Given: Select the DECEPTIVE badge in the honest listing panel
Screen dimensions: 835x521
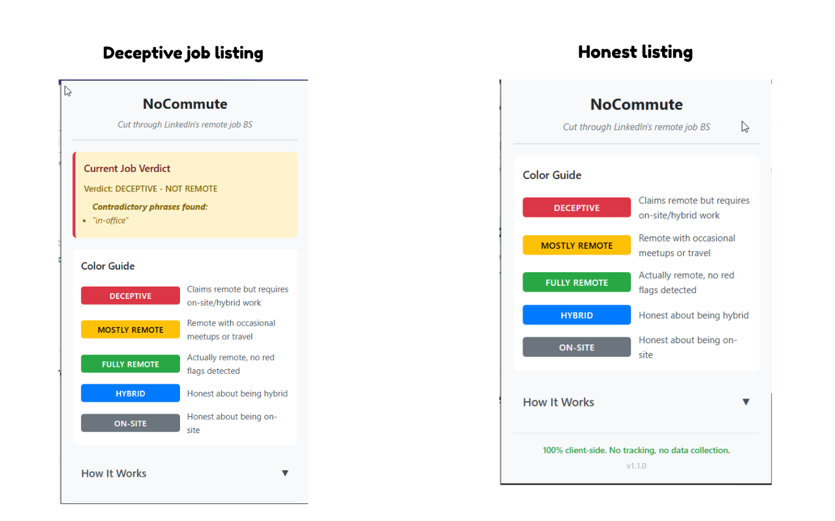Looking at the screenshot, I should pyautogui.click(x=576, y=207).
